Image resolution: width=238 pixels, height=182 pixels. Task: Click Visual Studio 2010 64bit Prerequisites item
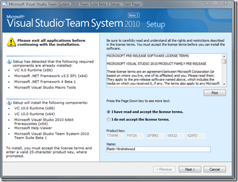click(x=44, y=121)
